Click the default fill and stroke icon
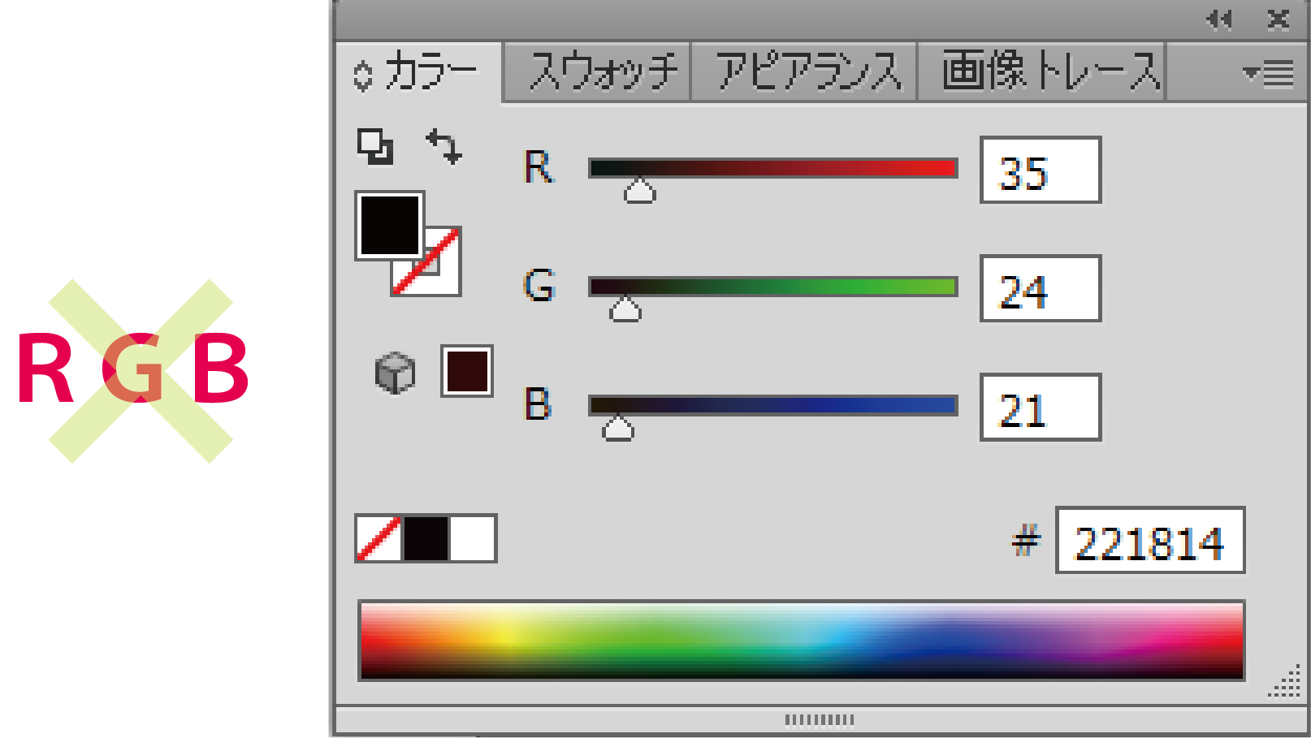The height and width of the screenshot is (738, 1311). pos(375,147)
